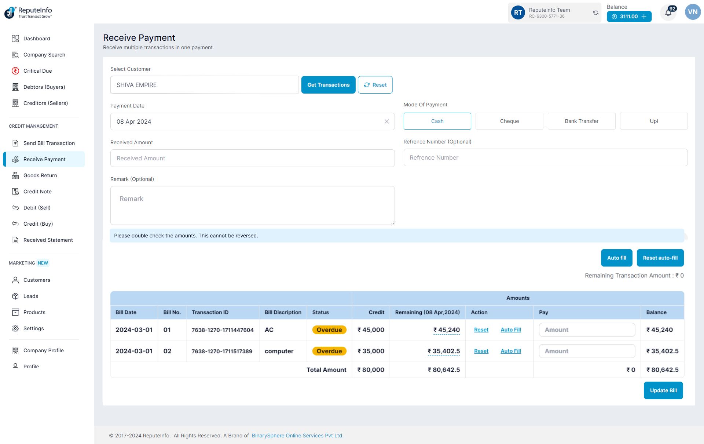Switch payment mode to Bank Transfer

(581, 121)
